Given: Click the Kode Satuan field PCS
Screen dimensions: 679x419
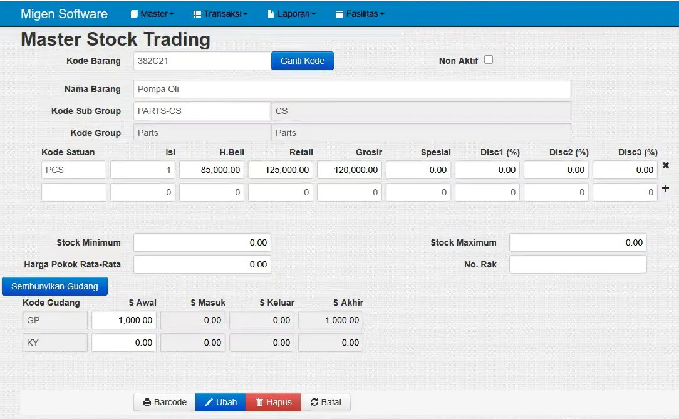Looking at the screenshot, I should 74,170.
